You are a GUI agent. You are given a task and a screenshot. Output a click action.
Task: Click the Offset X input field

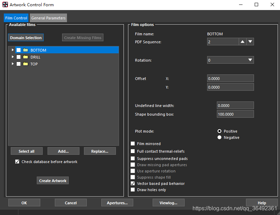click(230, 79)
